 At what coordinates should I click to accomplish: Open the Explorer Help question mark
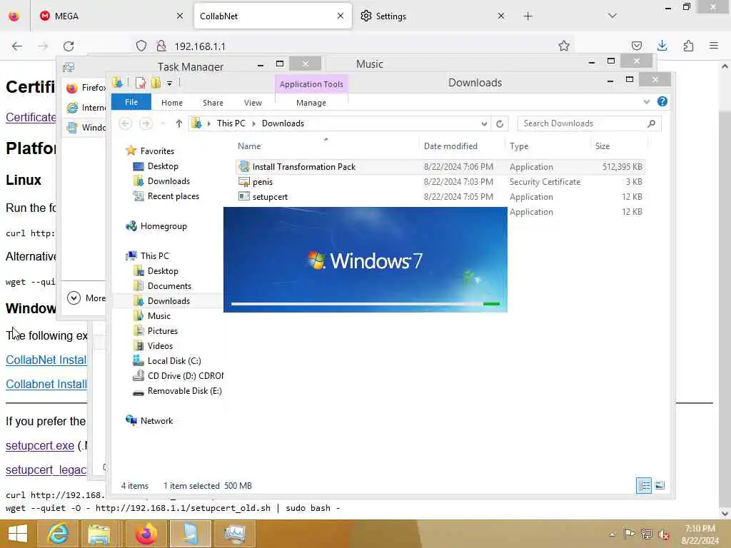[x=662, y=101]
